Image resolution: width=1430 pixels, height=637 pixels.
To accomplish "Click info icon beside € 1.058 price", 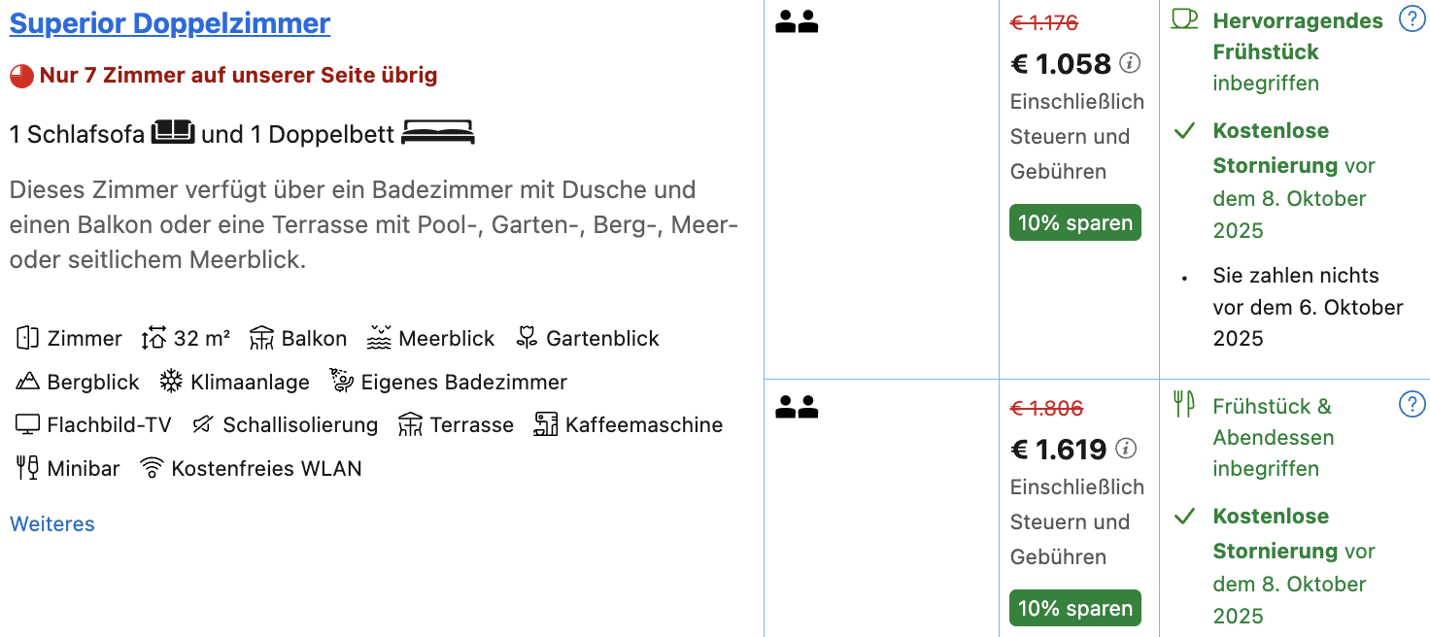I will [1130, 63].
